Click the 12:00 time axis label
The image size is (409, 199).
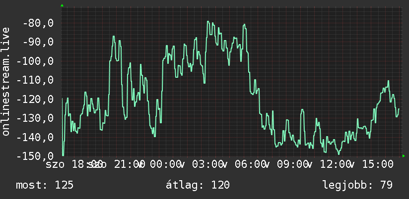click(x=335, y=164)
